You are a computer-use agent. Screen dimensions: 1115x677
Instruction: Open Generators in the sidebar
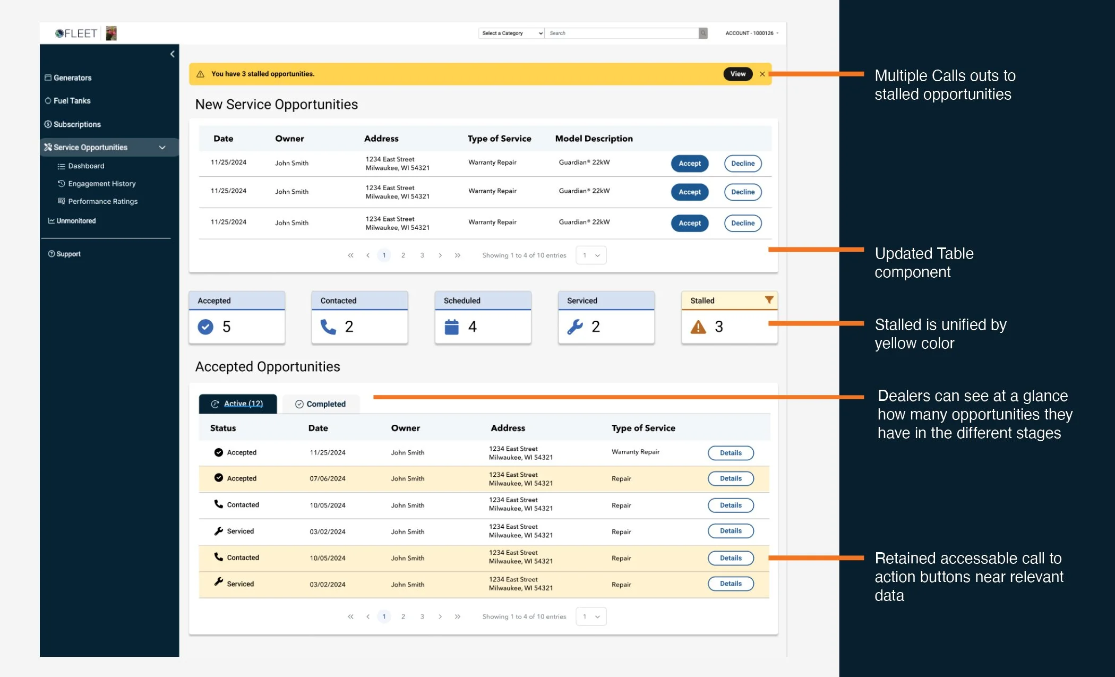pyautogui.click(x=72, y=78)
